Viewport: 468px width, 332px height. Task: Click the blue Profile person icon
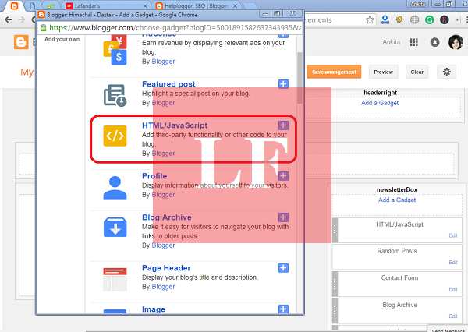coord(115,188)
